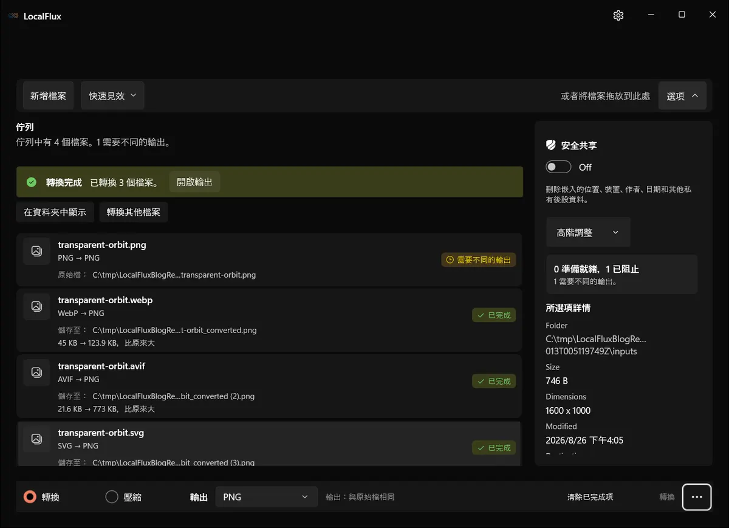This screenshot has width=729, height=528.
Task: Click the 轉換 button at bottom right
Action: tap(667, 497)
